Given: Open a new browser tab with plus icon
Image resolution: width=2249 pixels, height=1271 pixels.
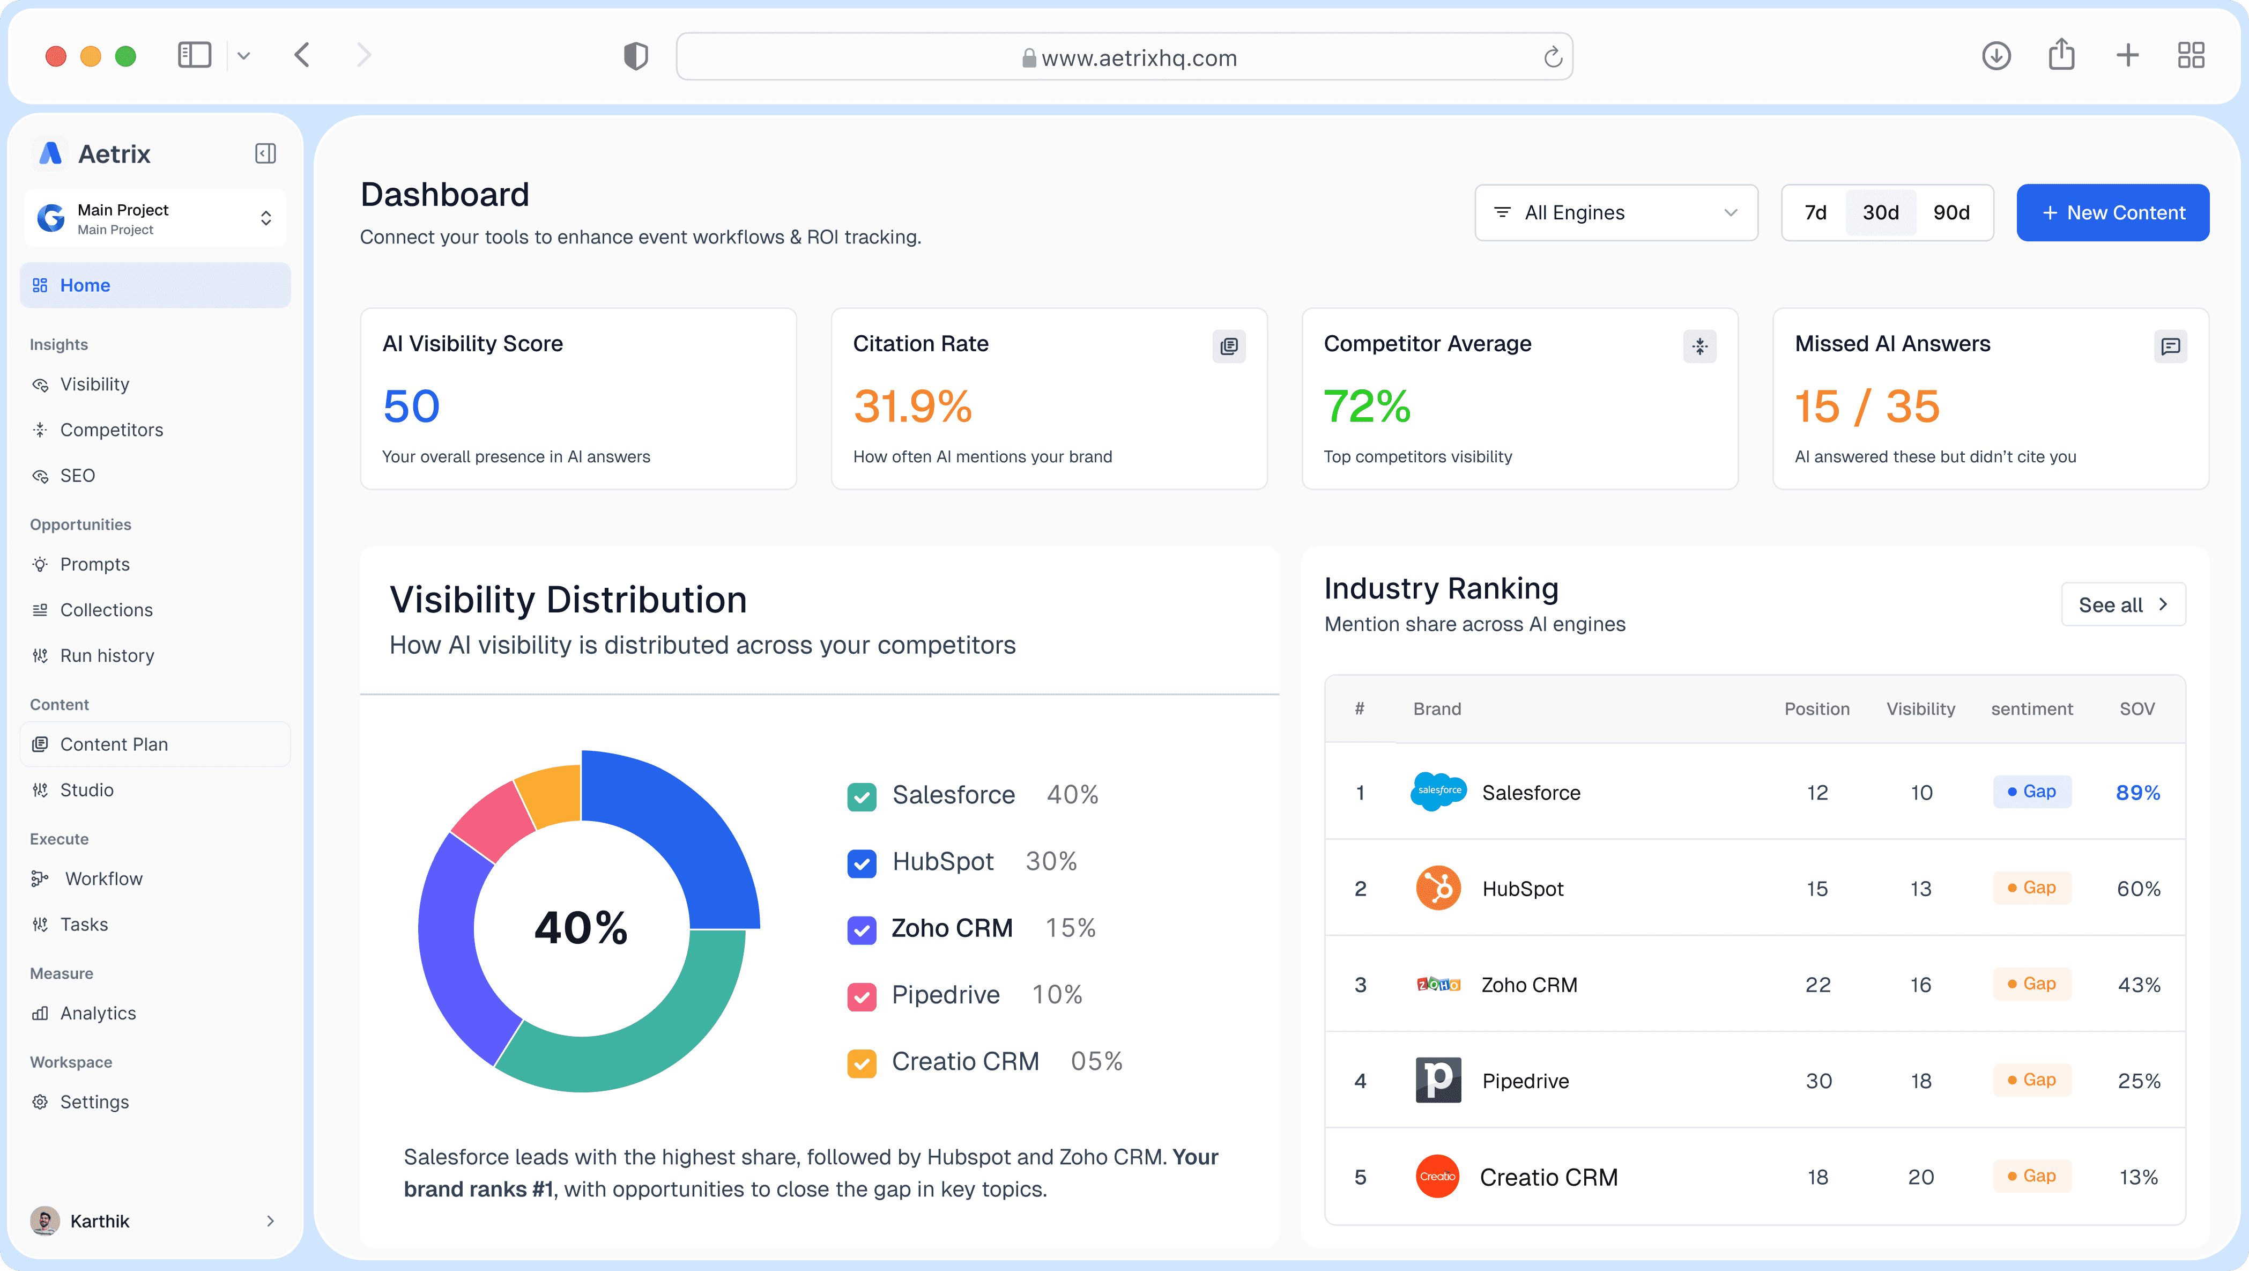Looking at the screenshot, I should (x=2128, y=56).
